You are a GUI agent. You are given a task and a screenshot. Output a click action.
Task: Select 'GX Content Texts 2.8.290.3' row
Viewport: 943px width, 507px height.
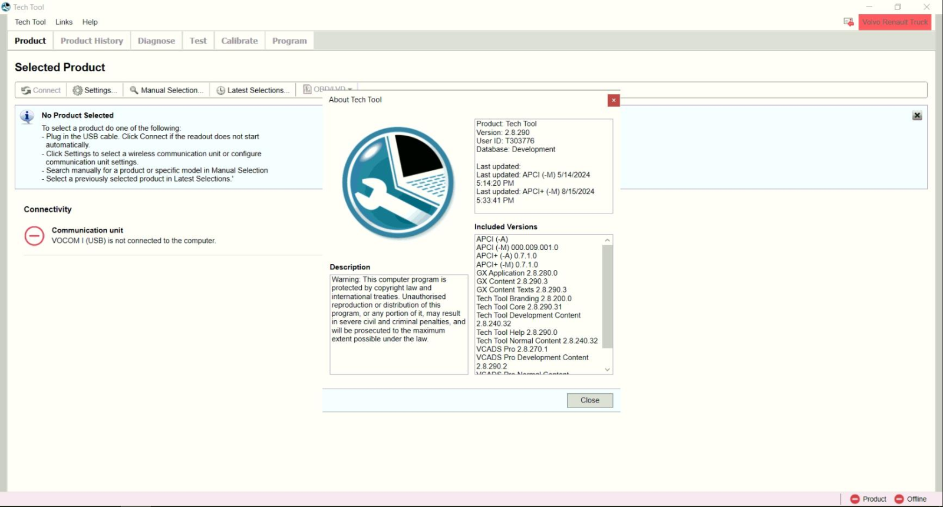(x=521, y=290)
